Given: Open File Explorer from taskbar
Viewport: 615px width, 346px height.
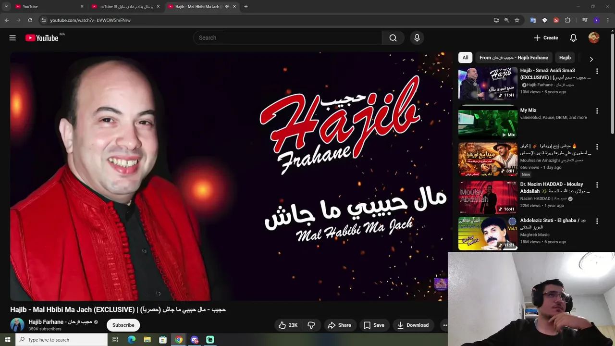Looking at the screenshot, I should (147, 340).
